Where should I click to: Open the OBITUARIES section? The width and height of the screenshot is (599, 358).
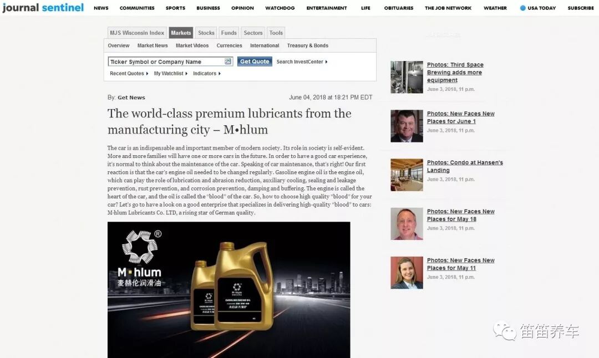point(399,8)
